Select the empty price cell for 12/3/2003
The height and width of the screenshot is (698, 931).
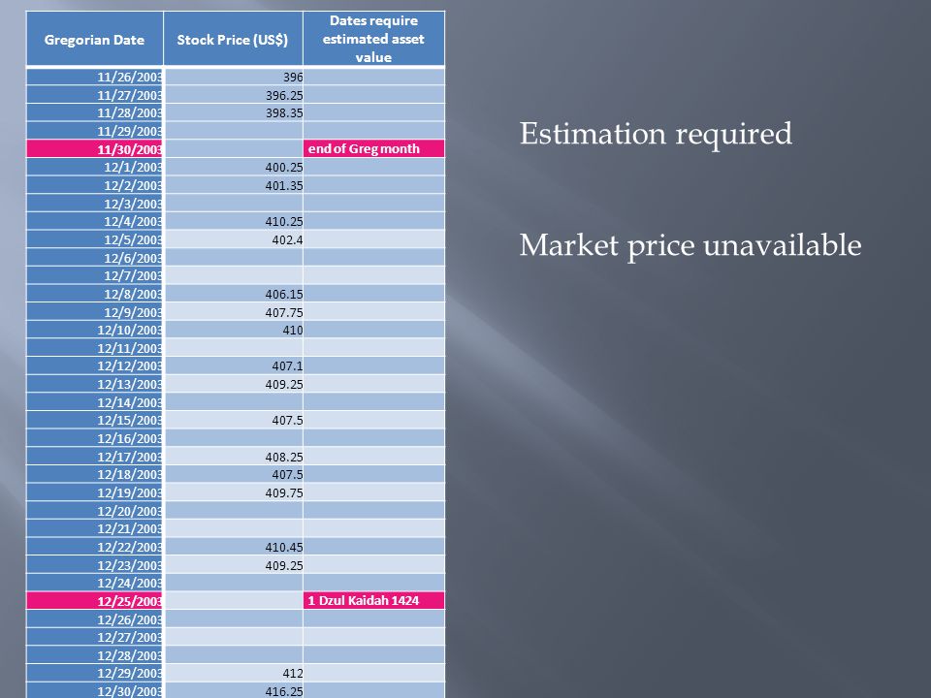(x=233, y=204)
